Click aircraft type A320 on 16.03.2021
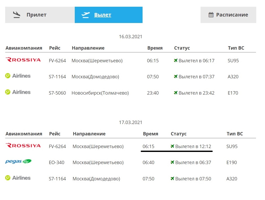The width and height of the screenshot is (265, 200). pyautogui.click(x=233, y=77)
